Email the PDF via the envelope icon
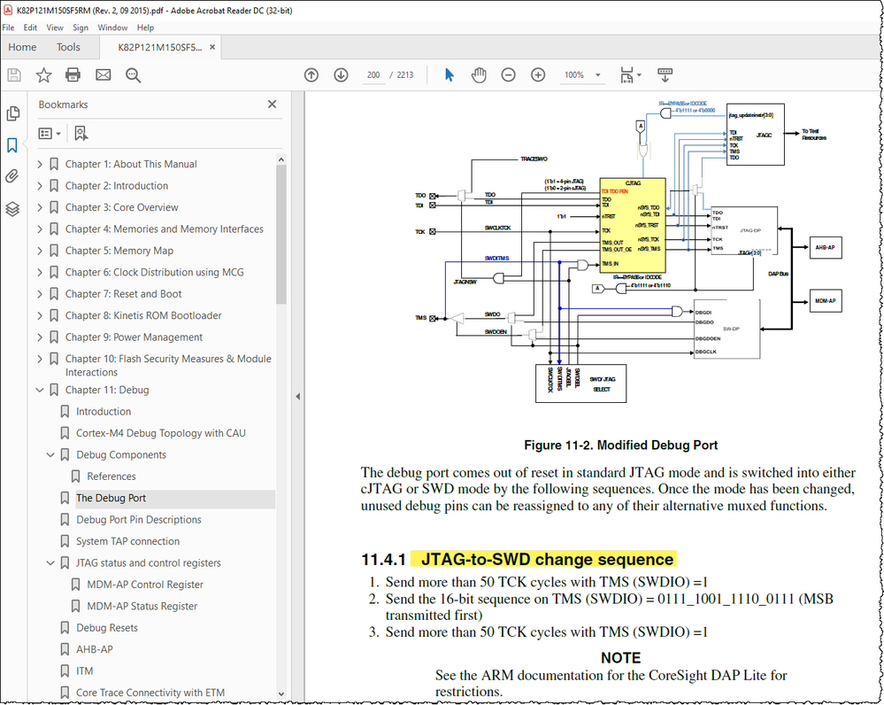The height and width of the screenshot is (705, 884). (x=103, y=75)
